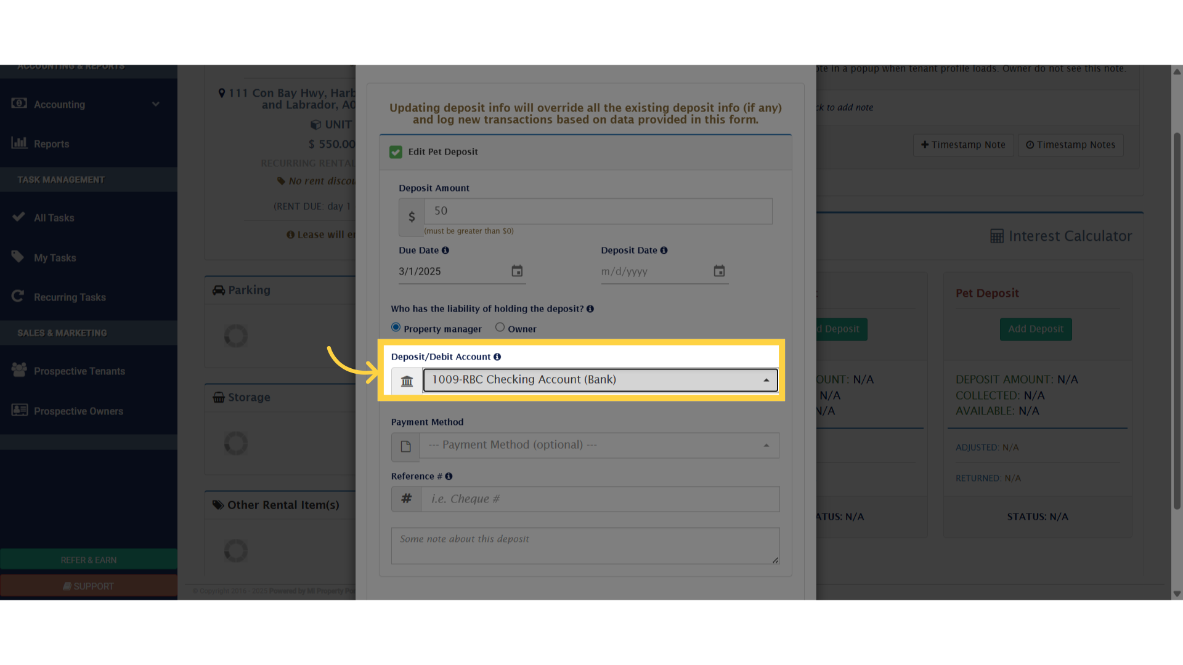This screenshot has height=665, width=1183.
Task: Click the dollar sign icon by Deposit Amount
Action: click(412, 217)
